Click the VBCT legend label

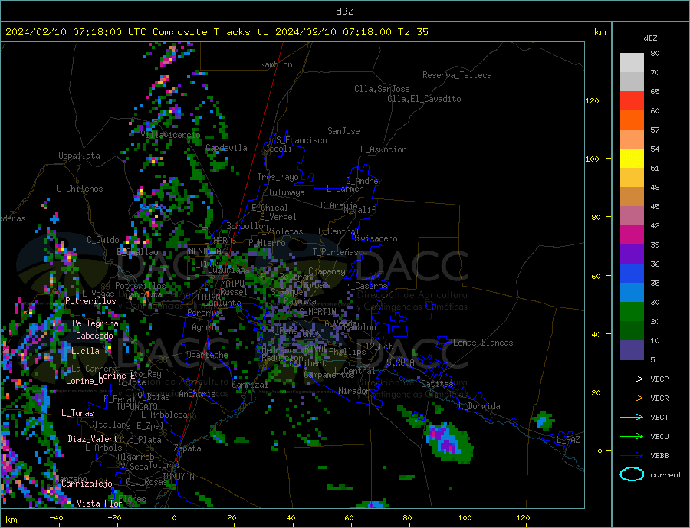[x=659, y=417]
